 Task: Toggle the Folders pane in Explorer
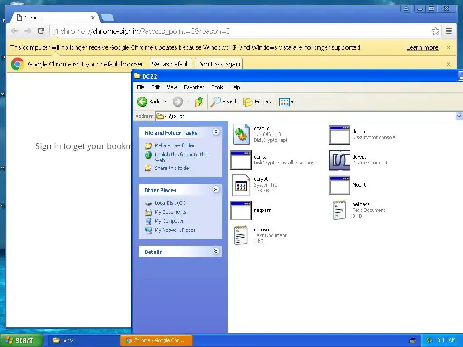(x=257, y=102)
